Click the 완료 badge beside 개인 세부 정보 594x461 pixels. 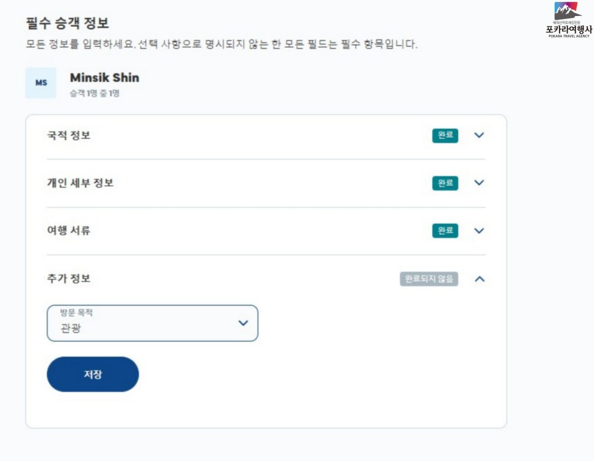click(445, 183)
